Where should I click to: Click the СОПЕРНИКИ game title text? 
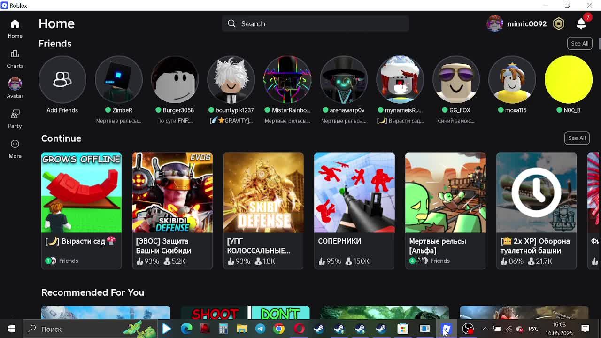(339, 241)
